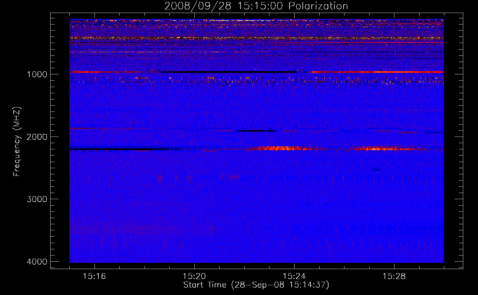The height and width of the screenshot is (295, 478).
Task: Click the 15:28 time tick label
Action: click(394, 276)
